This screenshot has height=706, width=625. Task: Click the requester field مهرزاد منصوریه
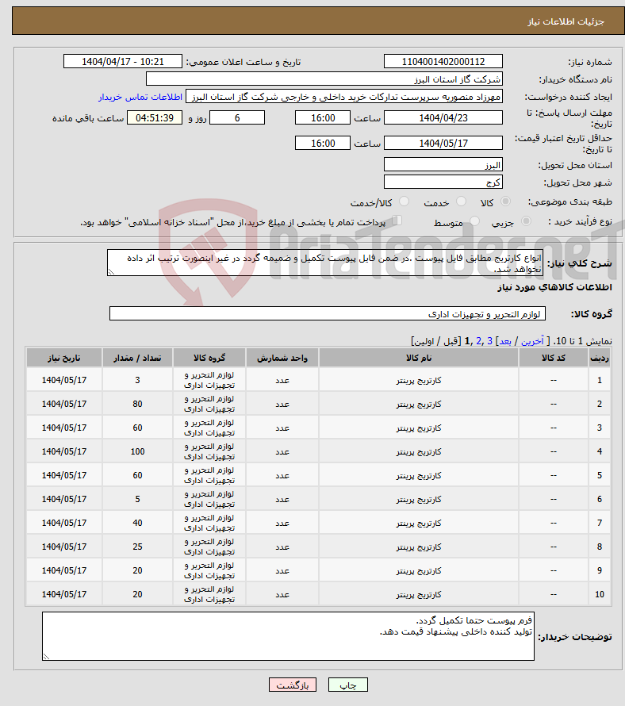(344, 97)
